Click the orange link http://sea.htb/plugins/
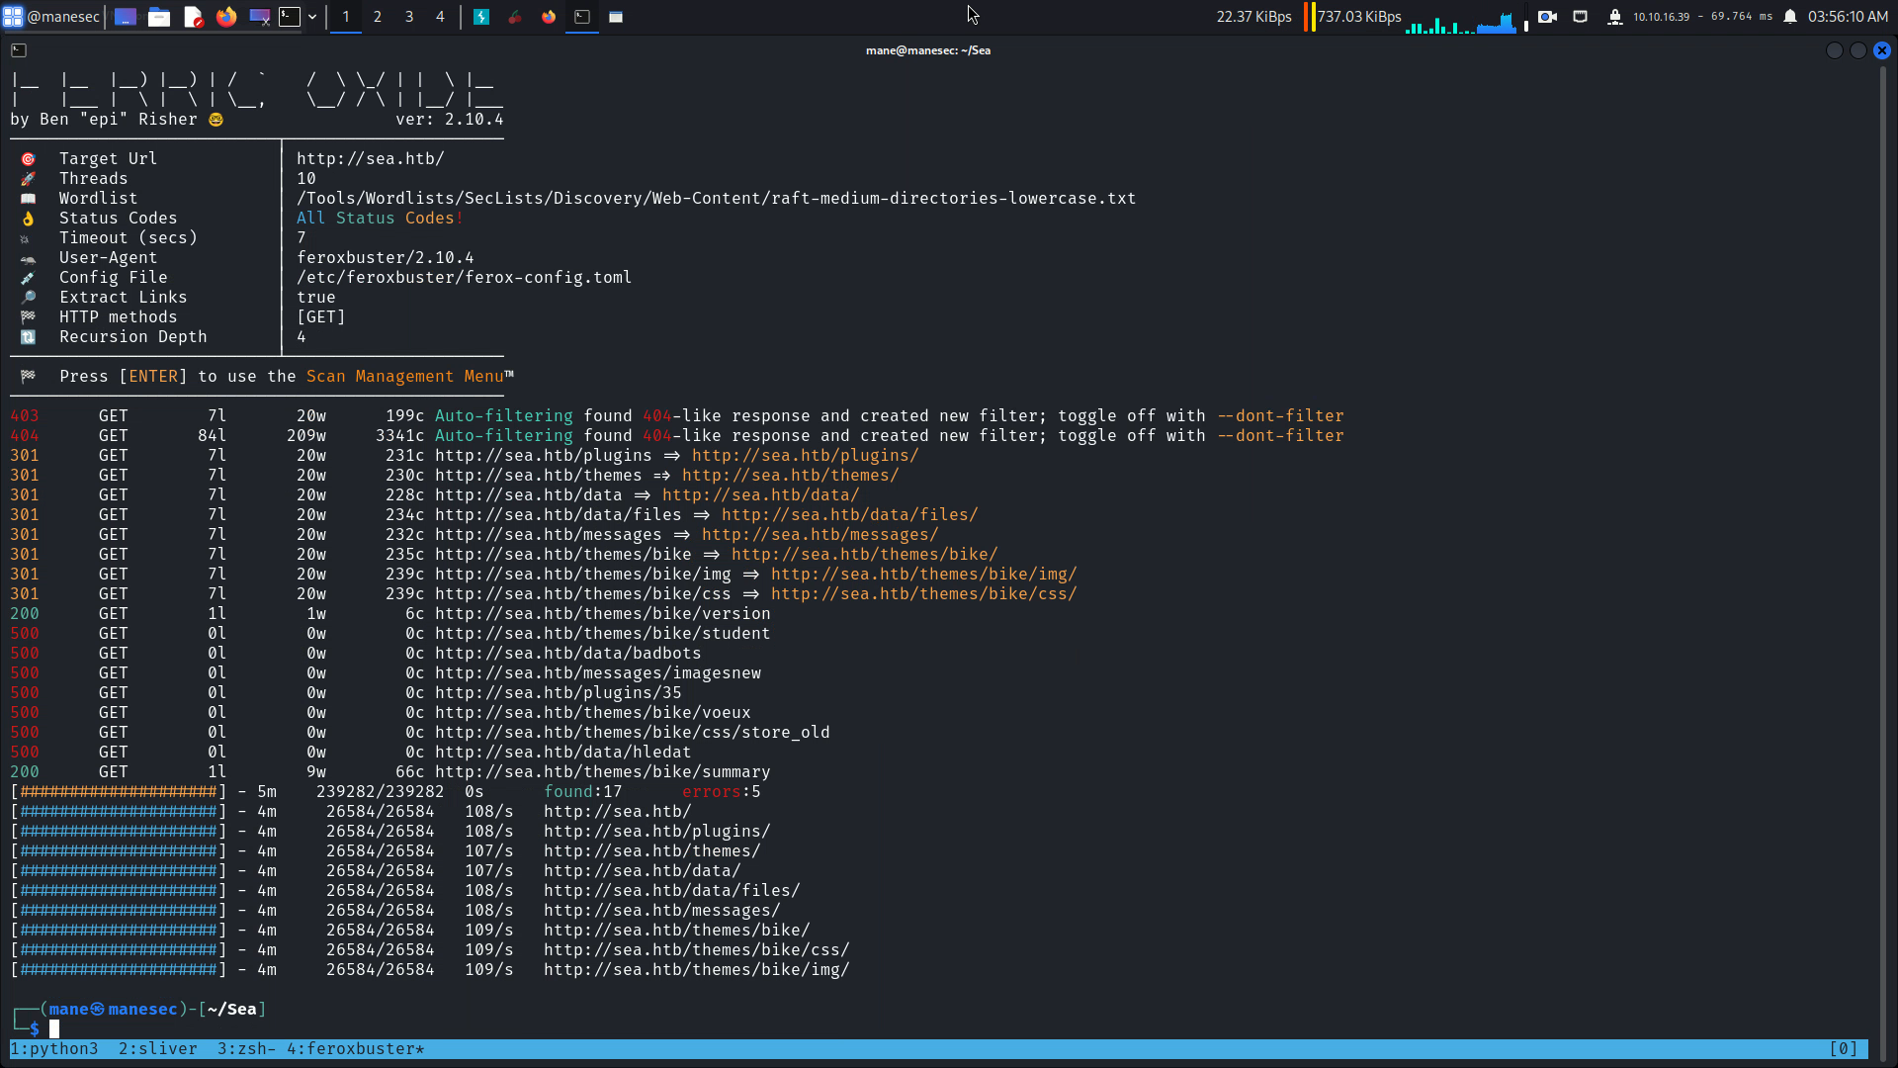Viewport: 1898px width, 1068px height. coord(806,456)
